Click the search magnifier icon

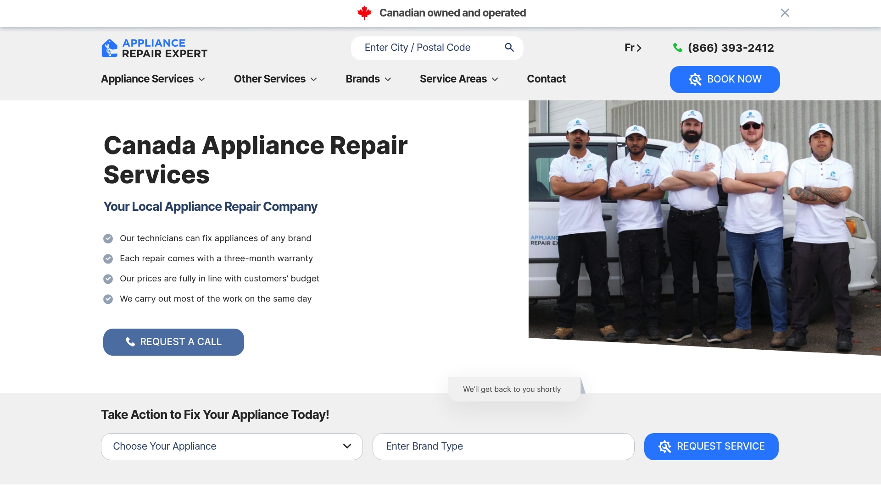509,48
